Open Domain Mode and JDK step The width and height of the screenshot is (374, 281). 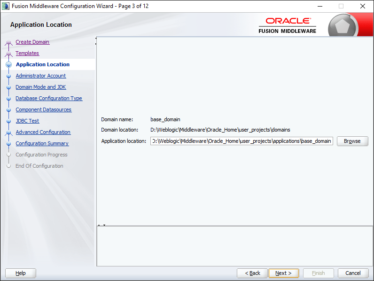(41, 87)
